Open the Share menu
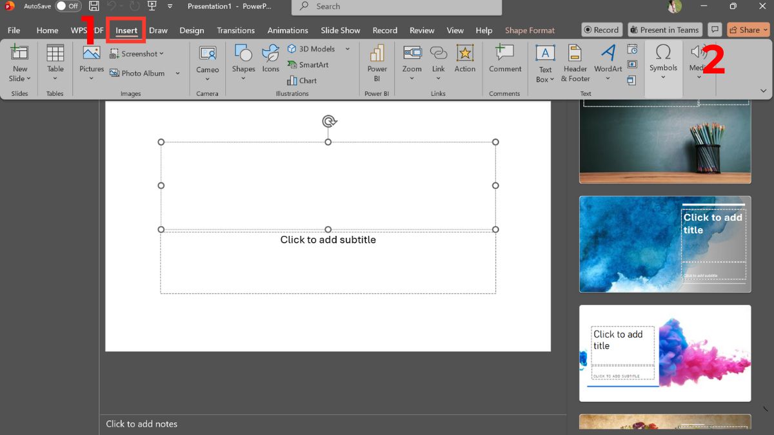This screenshot has width=774, height=435. coord(748,29)
